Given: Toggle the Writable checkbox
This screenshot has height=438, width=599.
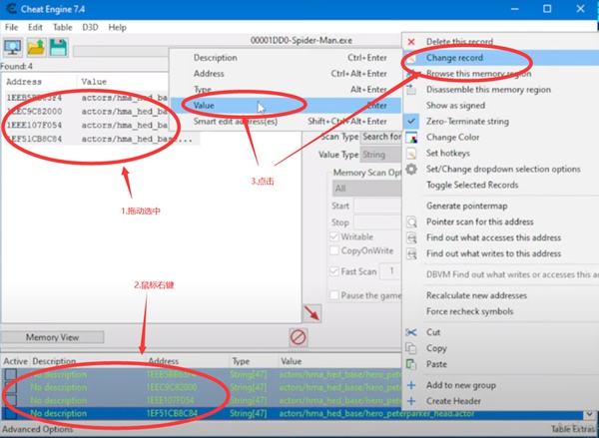Looking at the screenshot, I should pos(334,236).
